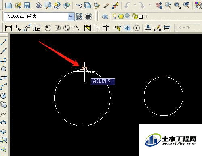
Task: Select the Aligned Dimension tool
Action: coord(18,28)
